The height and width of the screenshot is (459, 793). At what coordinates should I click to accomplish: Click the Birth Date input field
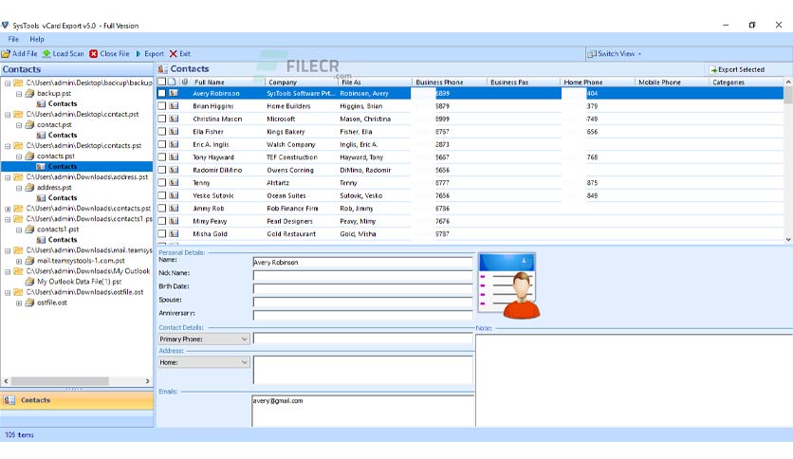click(x=362, y=288)
